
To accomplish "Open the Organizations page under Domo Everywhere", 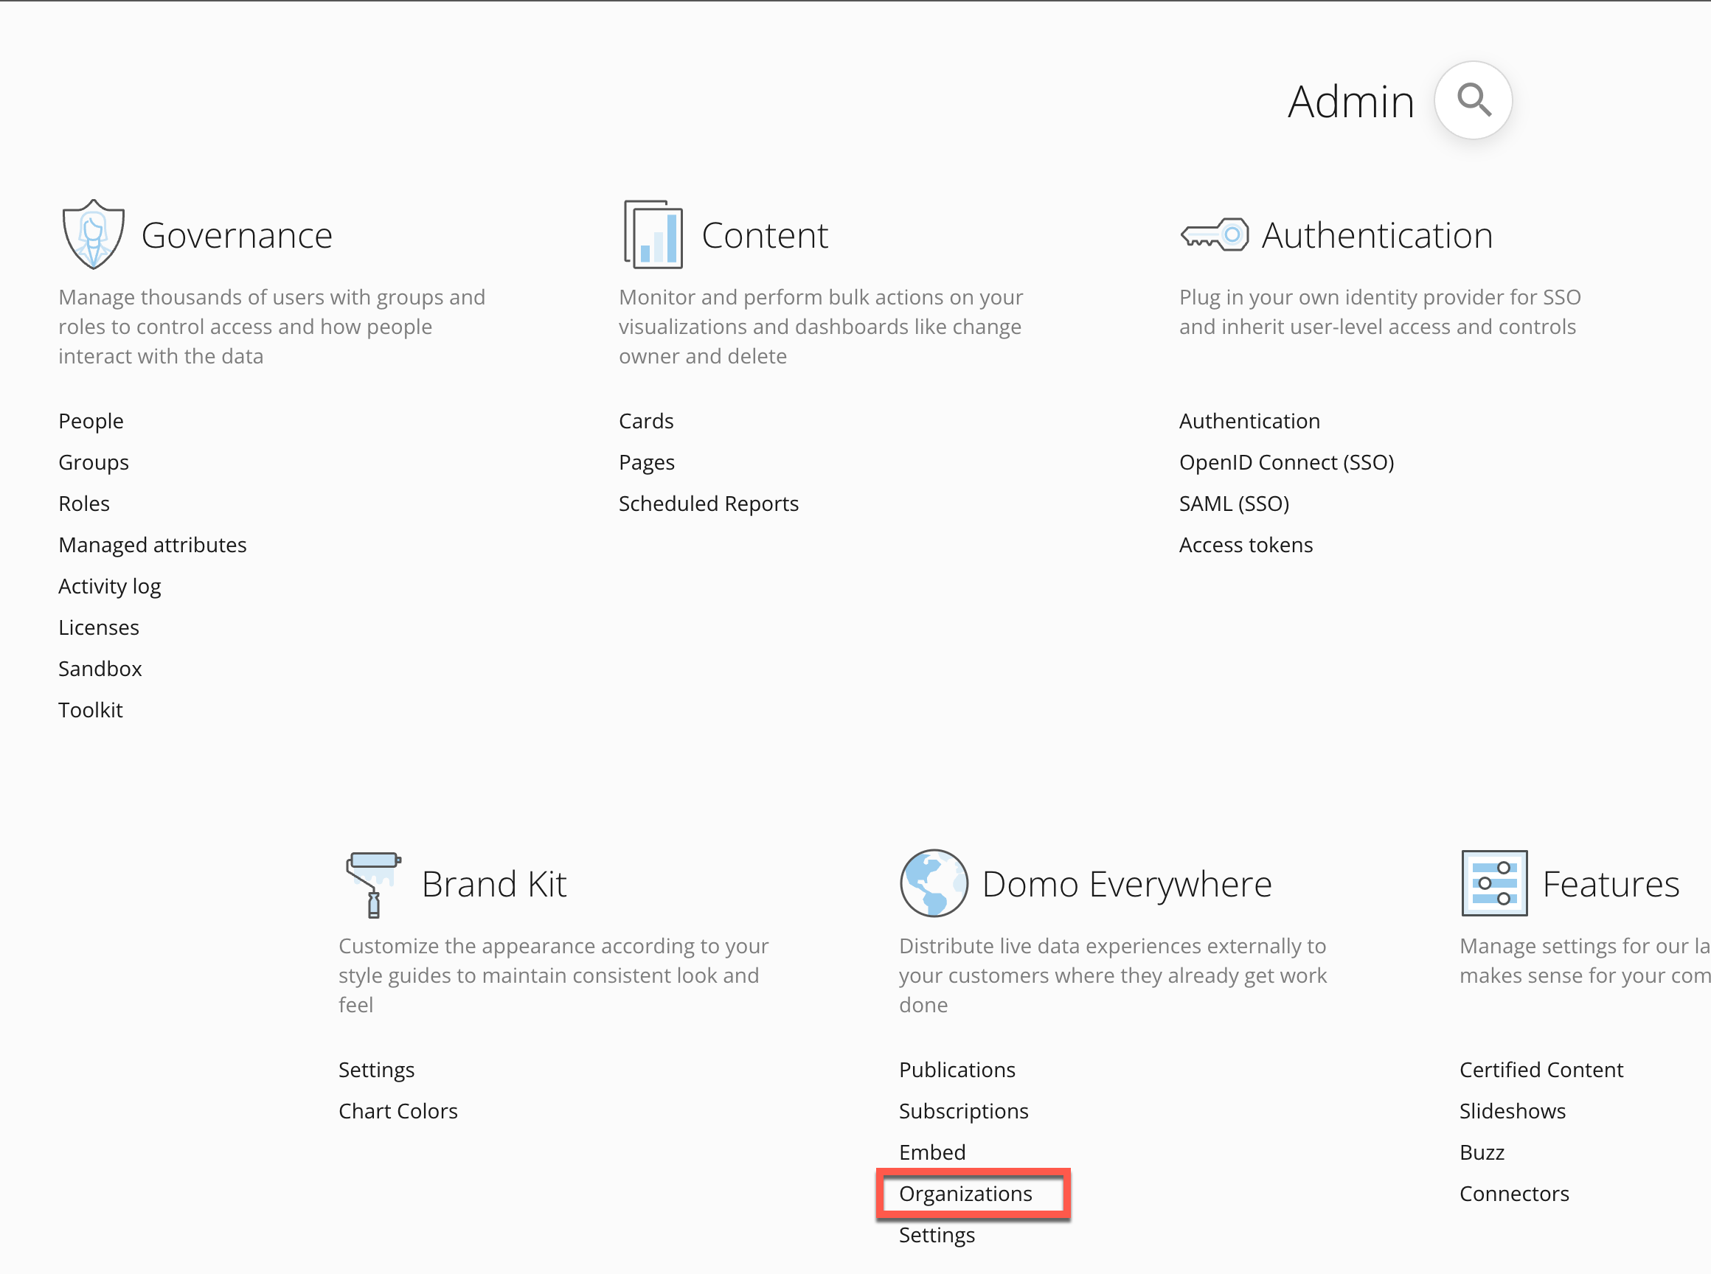I will (x=966, y=1193).
